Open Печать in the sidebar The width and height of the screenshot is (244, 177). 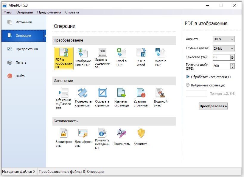click(24, 62)
